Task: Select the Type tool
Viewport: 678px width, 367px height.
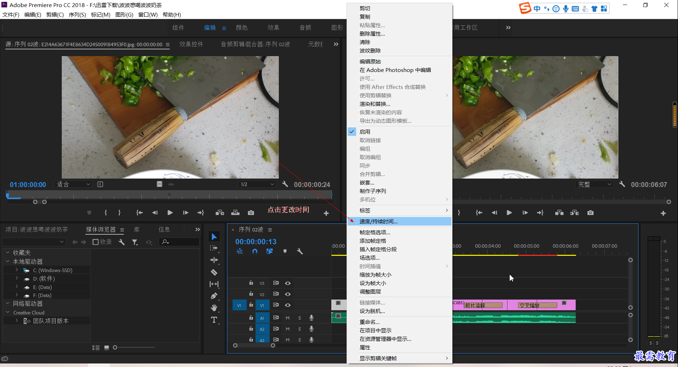Action: [214, 320]
